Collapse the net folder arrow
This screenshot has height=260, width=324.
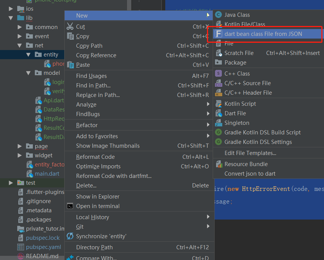[x=20, y=45]
